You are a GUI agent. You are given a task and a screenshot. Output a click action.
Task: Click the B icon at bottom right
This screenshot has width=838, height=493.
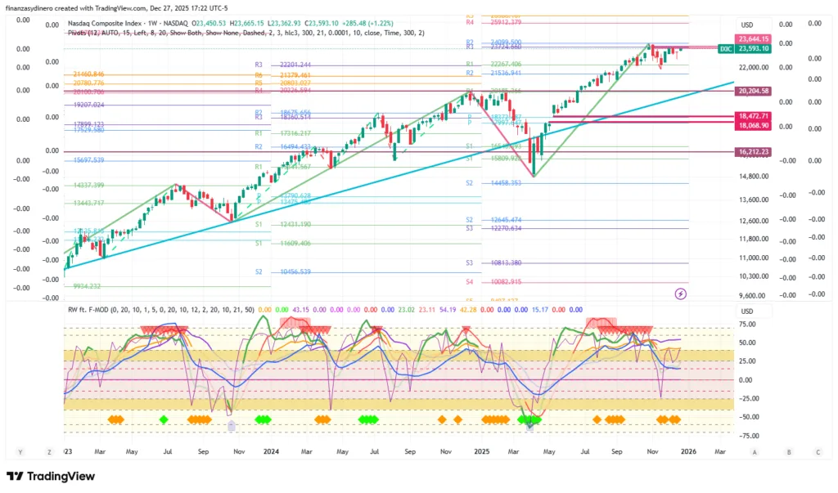(788, 450)
